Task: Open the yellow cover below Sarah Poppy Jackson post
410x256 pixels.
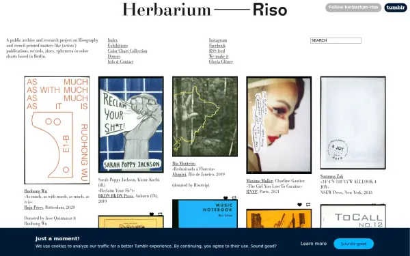Action: [131, 222]
